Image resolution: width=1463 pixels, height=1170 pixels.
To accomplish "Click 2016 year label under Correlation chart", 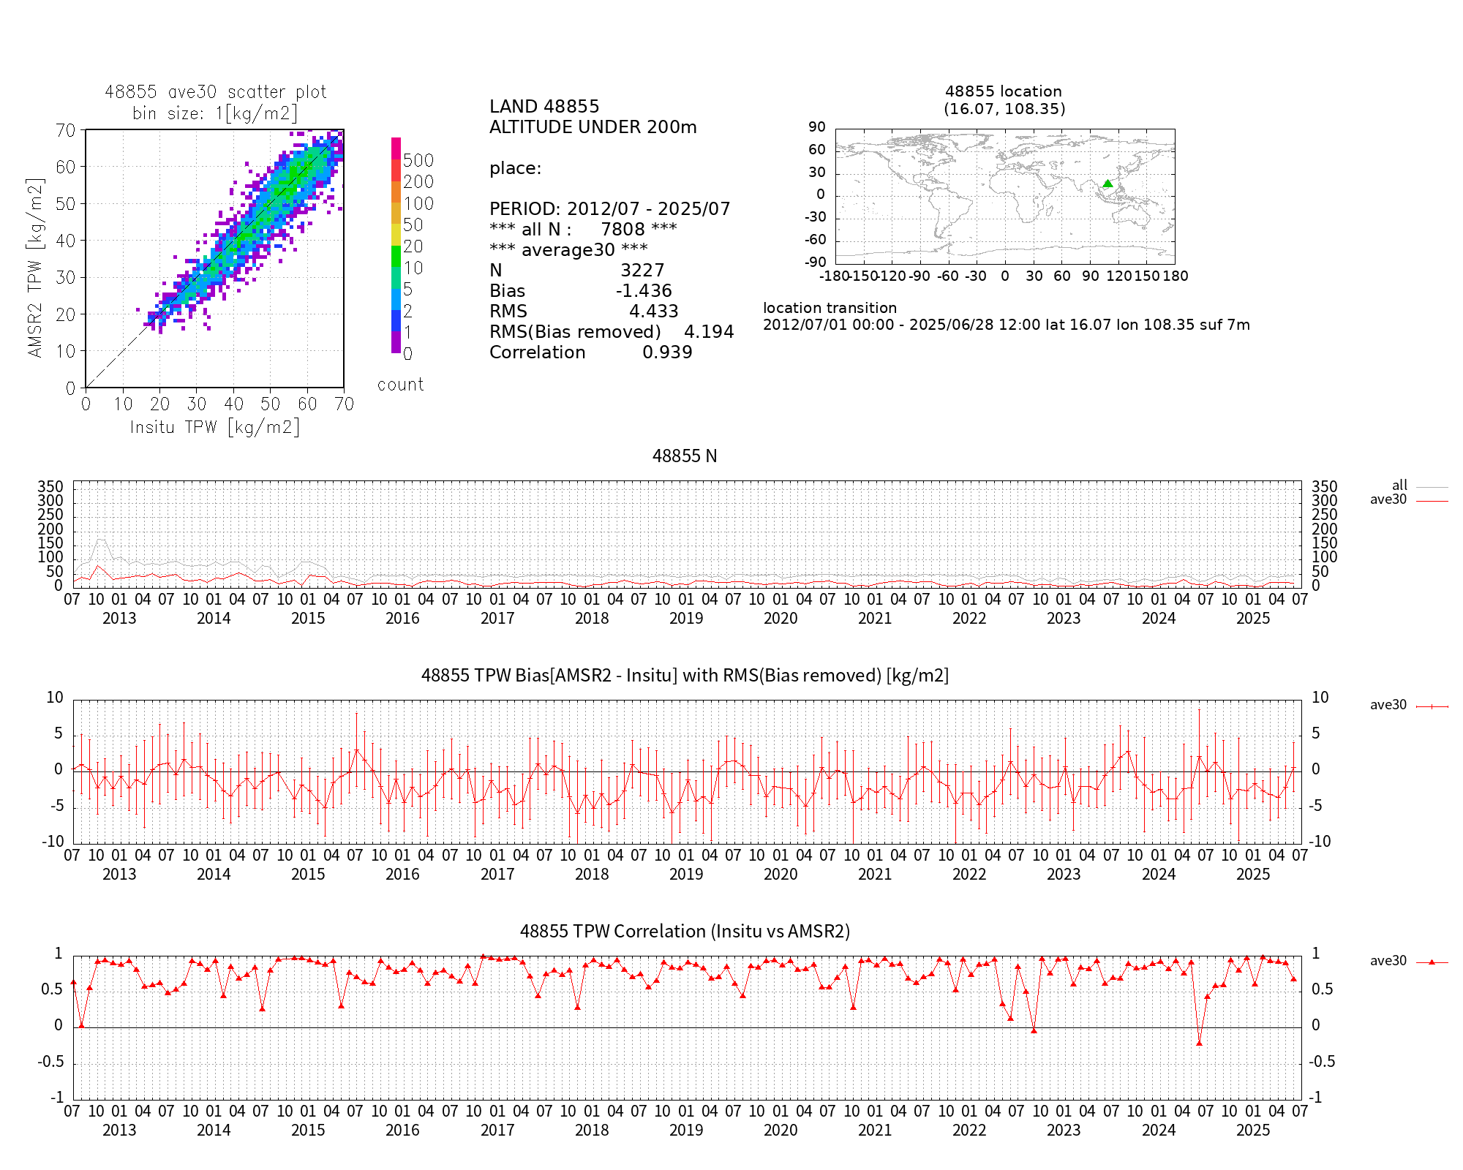I will 402,1131.
